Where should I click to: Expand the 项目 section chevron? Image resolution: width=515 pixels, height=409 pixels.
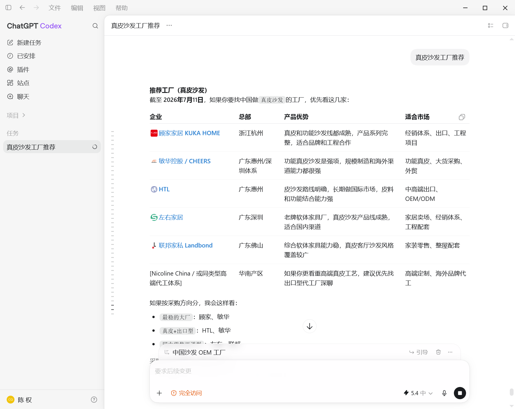[24, 115]
